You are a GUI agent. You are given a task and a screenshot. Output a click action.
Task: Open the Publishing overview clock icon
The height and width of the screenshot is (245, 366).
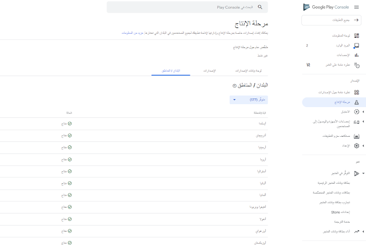(x=357, y=65)
